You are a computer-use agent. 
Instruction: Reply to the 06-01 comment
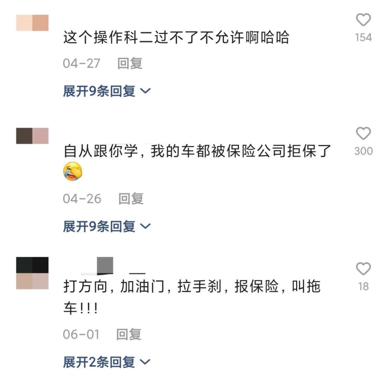pyautogui.click(x=129, y=334)
